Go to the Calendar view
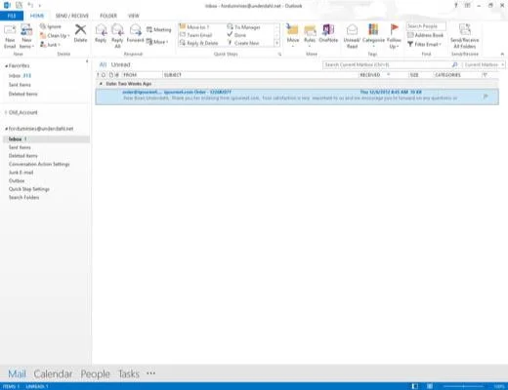Viewport: 508px width, 390px height. click(53, 373)
